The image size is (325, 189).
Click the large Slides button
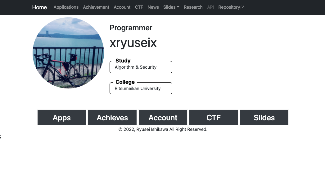click(x=264, y=118)
